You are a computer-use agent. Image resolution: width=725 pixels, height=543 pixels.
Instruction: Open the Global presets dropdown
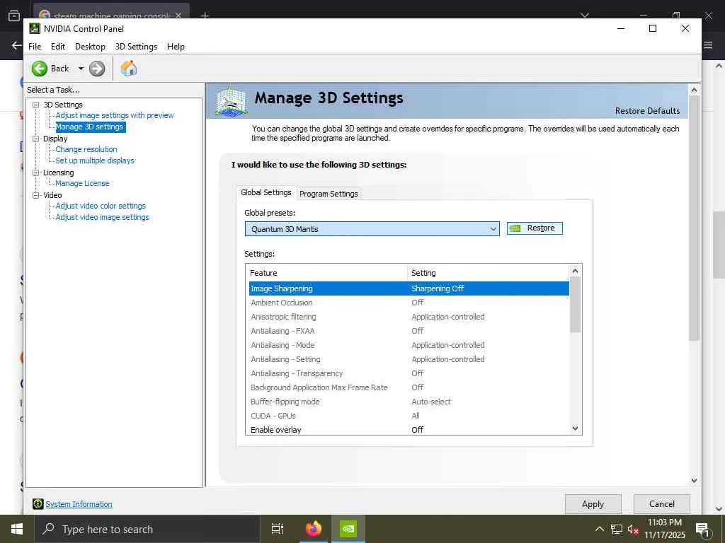(372, 229)
